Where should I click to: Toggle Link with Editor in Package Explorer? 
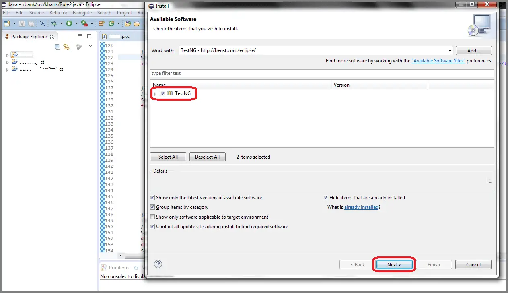pyautogui.click(x=66, y=47)
